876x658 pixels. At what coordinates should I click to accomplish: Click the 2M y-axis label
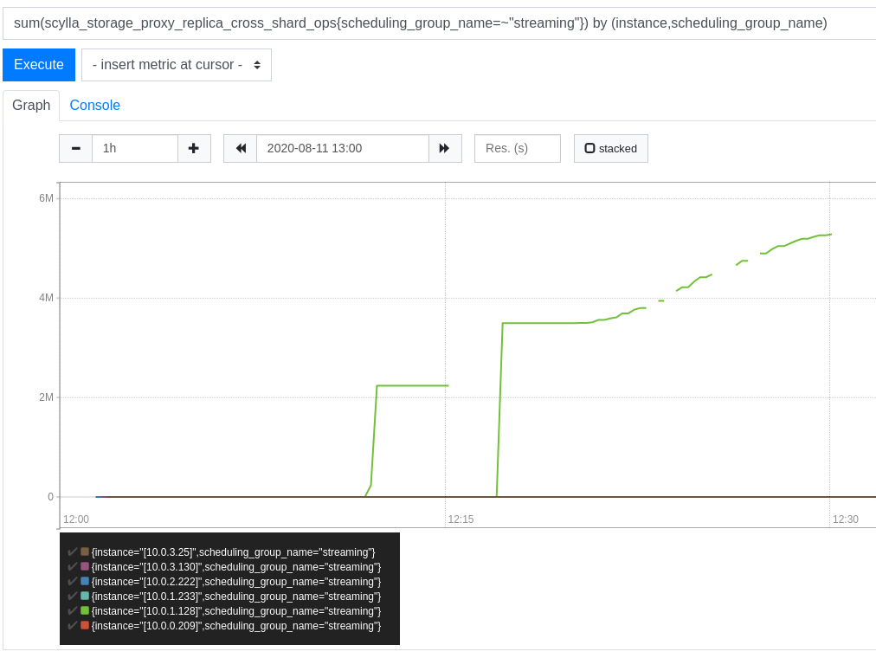pos(47,397)
